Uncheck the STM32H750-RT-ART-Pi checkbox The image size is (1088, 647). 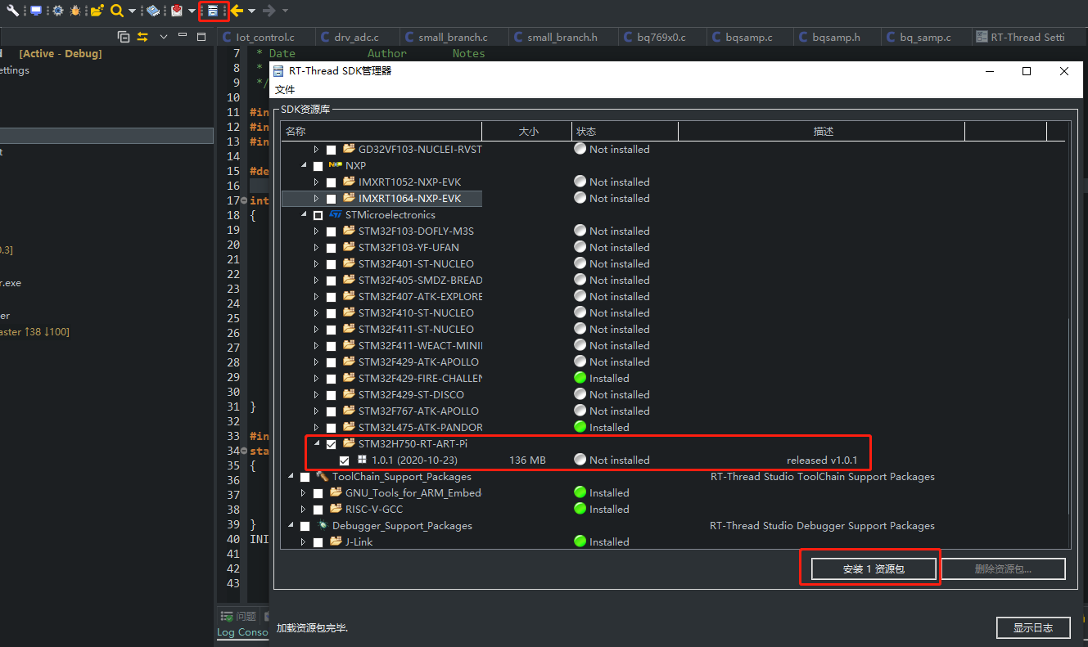click(332, 444)
